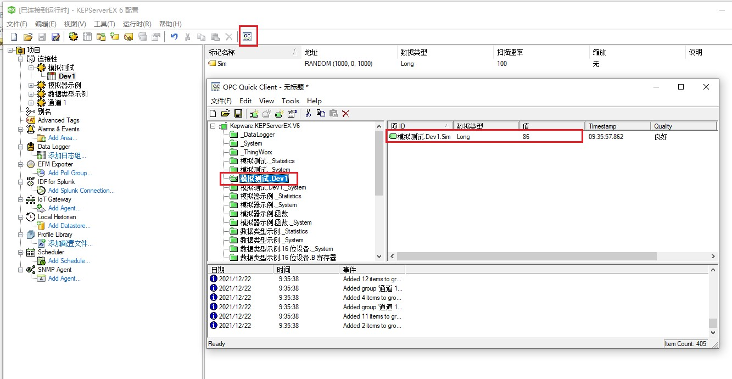Click the Add Agent link under IoT Gateway

pyautogui.click(x=65, y=208)
